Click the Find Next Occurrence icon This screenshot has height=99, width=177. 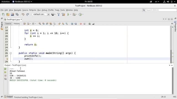[47, 24]
